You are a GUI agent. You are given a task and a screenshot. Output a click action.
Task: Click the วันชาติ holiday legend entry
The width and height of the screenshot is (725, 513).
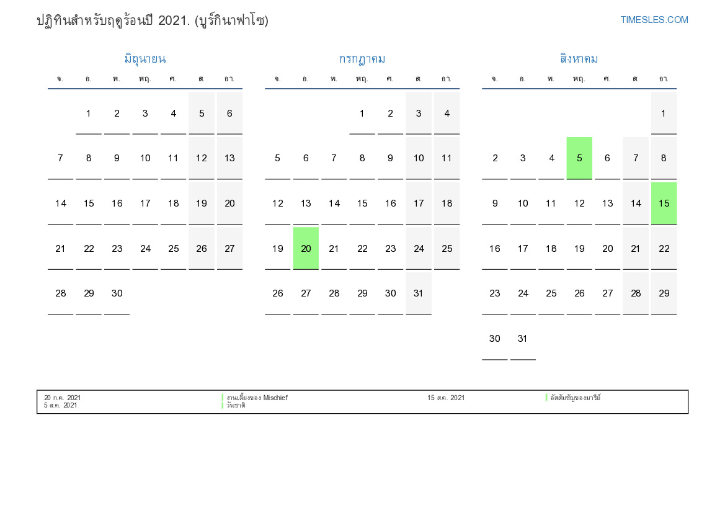point(236,406)
